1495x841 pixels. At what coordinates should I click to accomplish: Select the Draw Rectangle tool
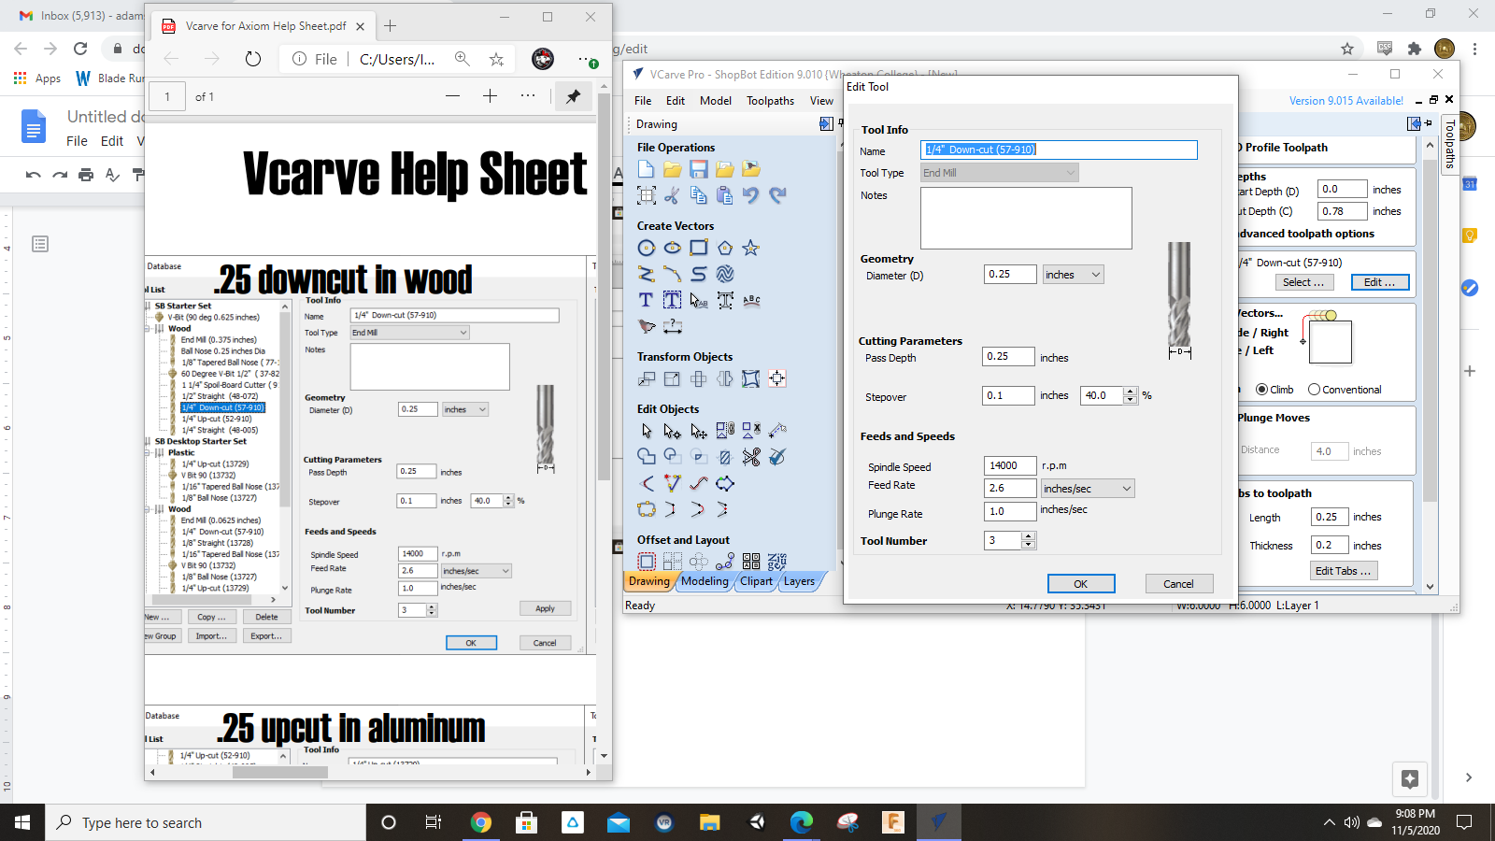pos(698,248)
